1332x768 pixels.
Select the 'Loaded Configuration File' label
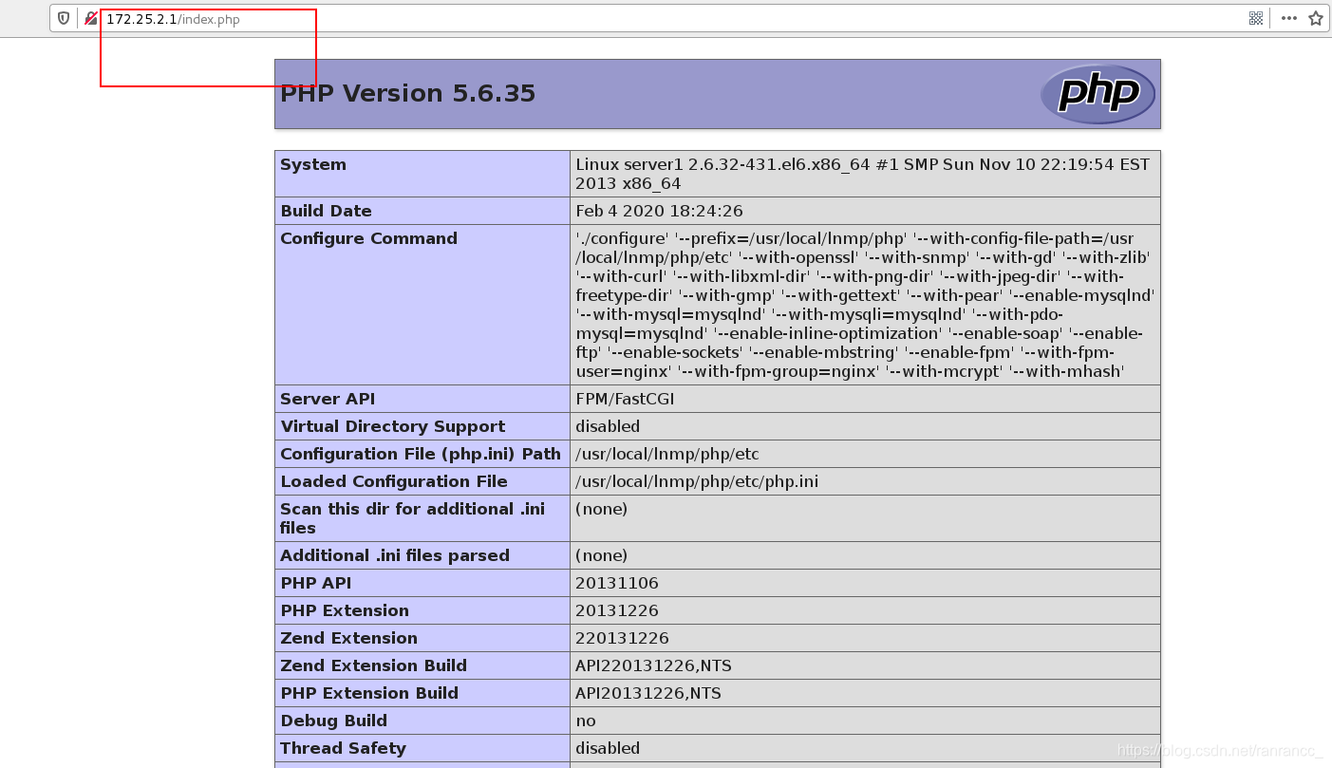coord(394,481)
